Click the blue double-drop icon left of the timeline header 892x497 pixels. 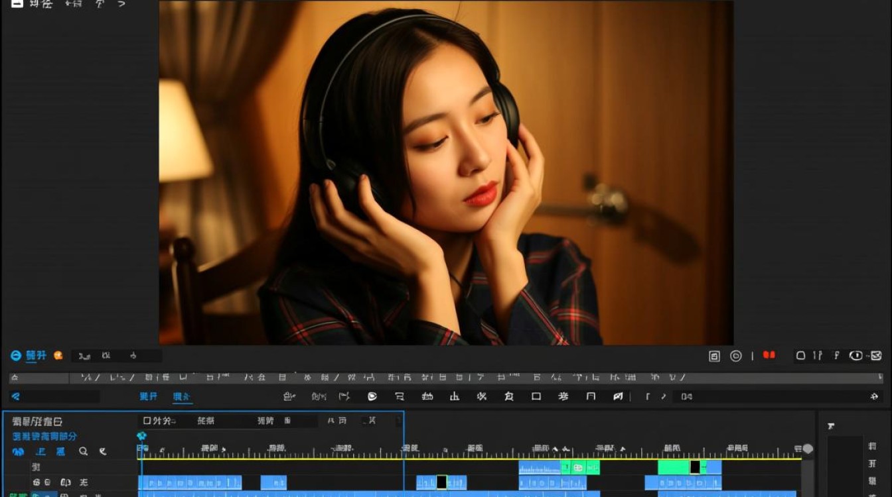click(19, 452)
